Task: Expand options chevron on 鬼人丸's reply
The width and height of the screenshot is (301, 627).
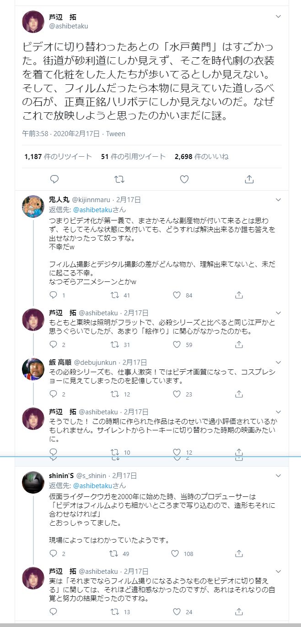Action: pyautogui.click(x=278, y=200)
